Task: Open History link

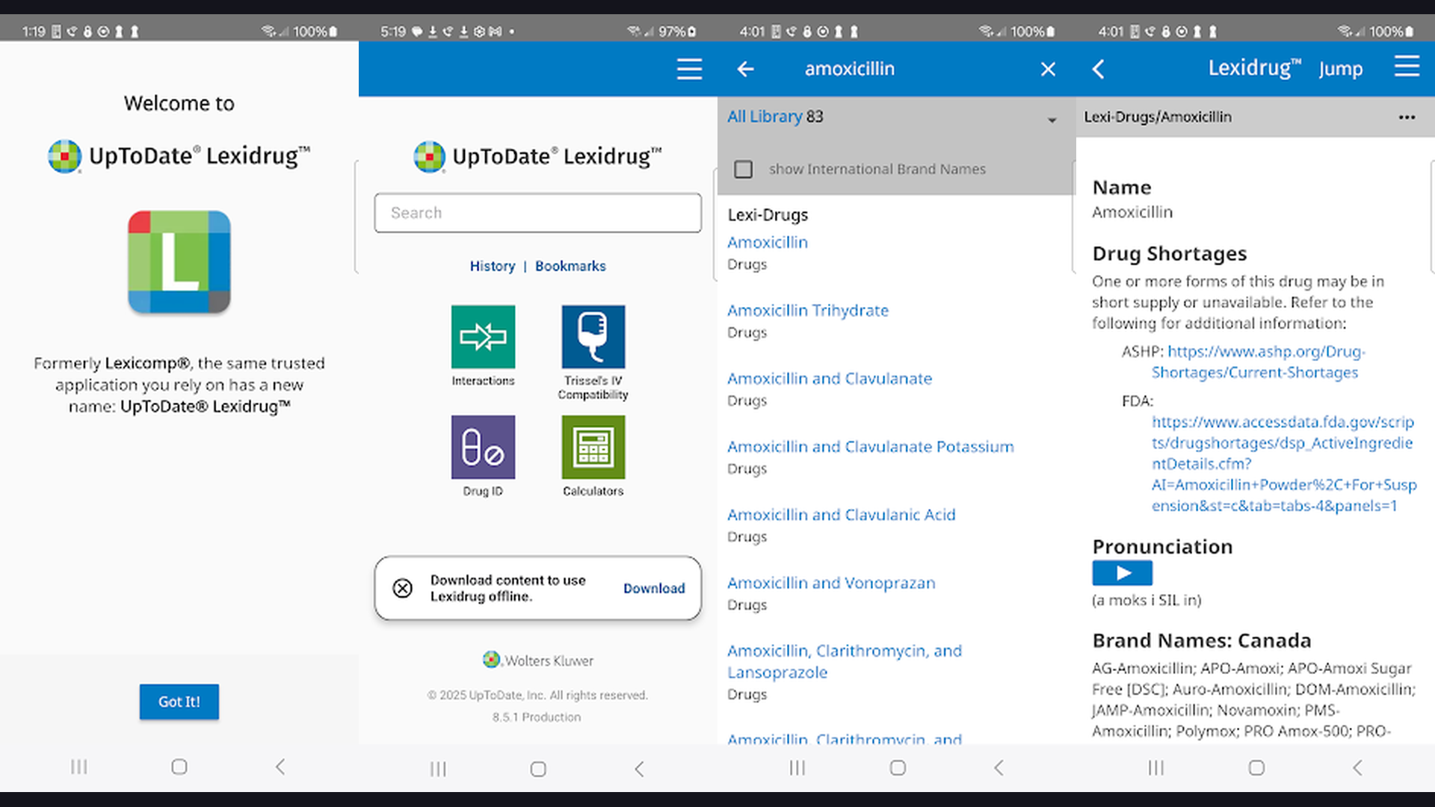Action: pos(493,266)
